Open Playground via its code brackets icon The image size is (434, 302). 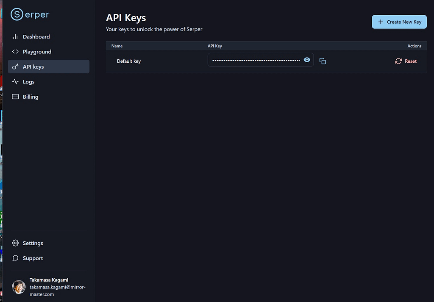pyautogui.click(x=15, y=52)
